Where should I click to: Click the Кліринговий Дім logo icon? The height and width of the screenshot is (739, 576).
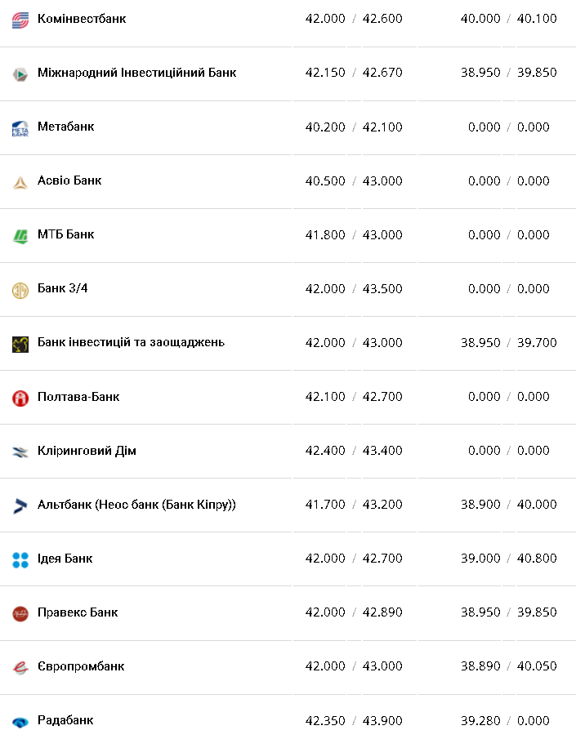click(x=20, y=452)
